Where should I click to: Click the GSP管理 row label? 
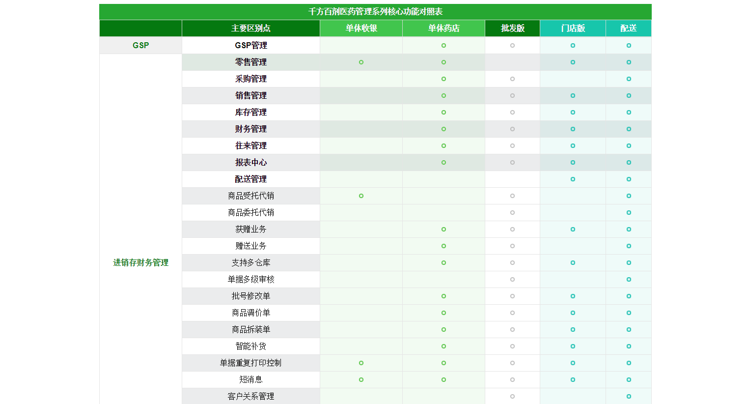click(x=251, y=45)
